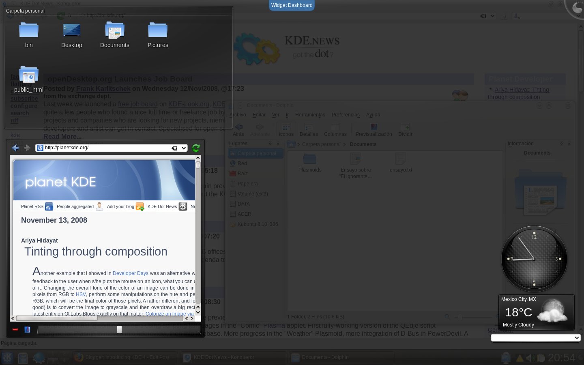
Task: Open the Ver menu in Dolphin
Action: pyautogui.click(x=276, y=115)
